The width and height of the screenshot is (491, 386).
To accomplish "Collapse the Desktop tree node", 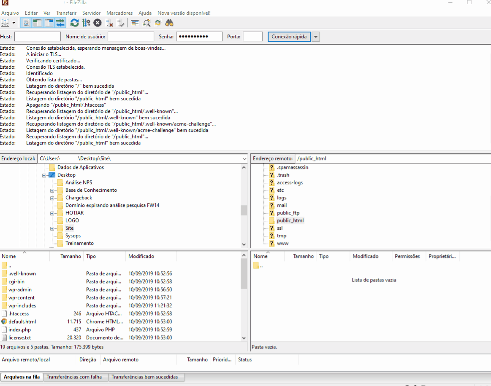I will (x=44, y=175).
